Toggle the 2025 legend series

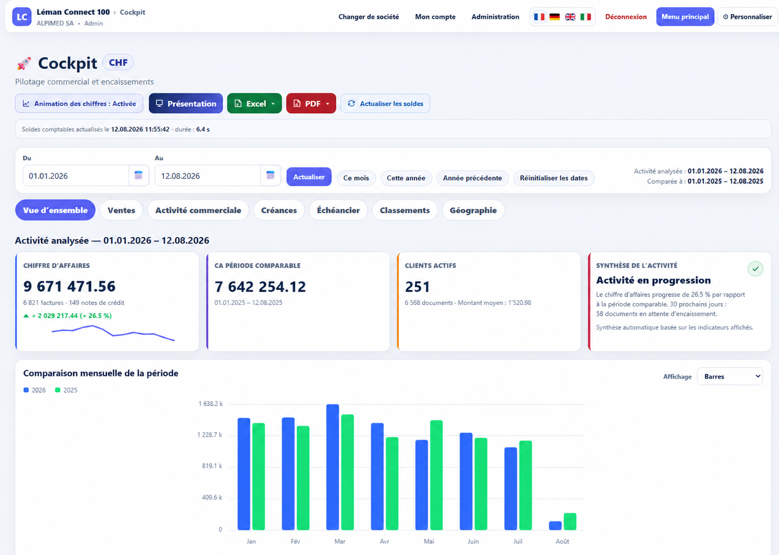click(66, 390)
